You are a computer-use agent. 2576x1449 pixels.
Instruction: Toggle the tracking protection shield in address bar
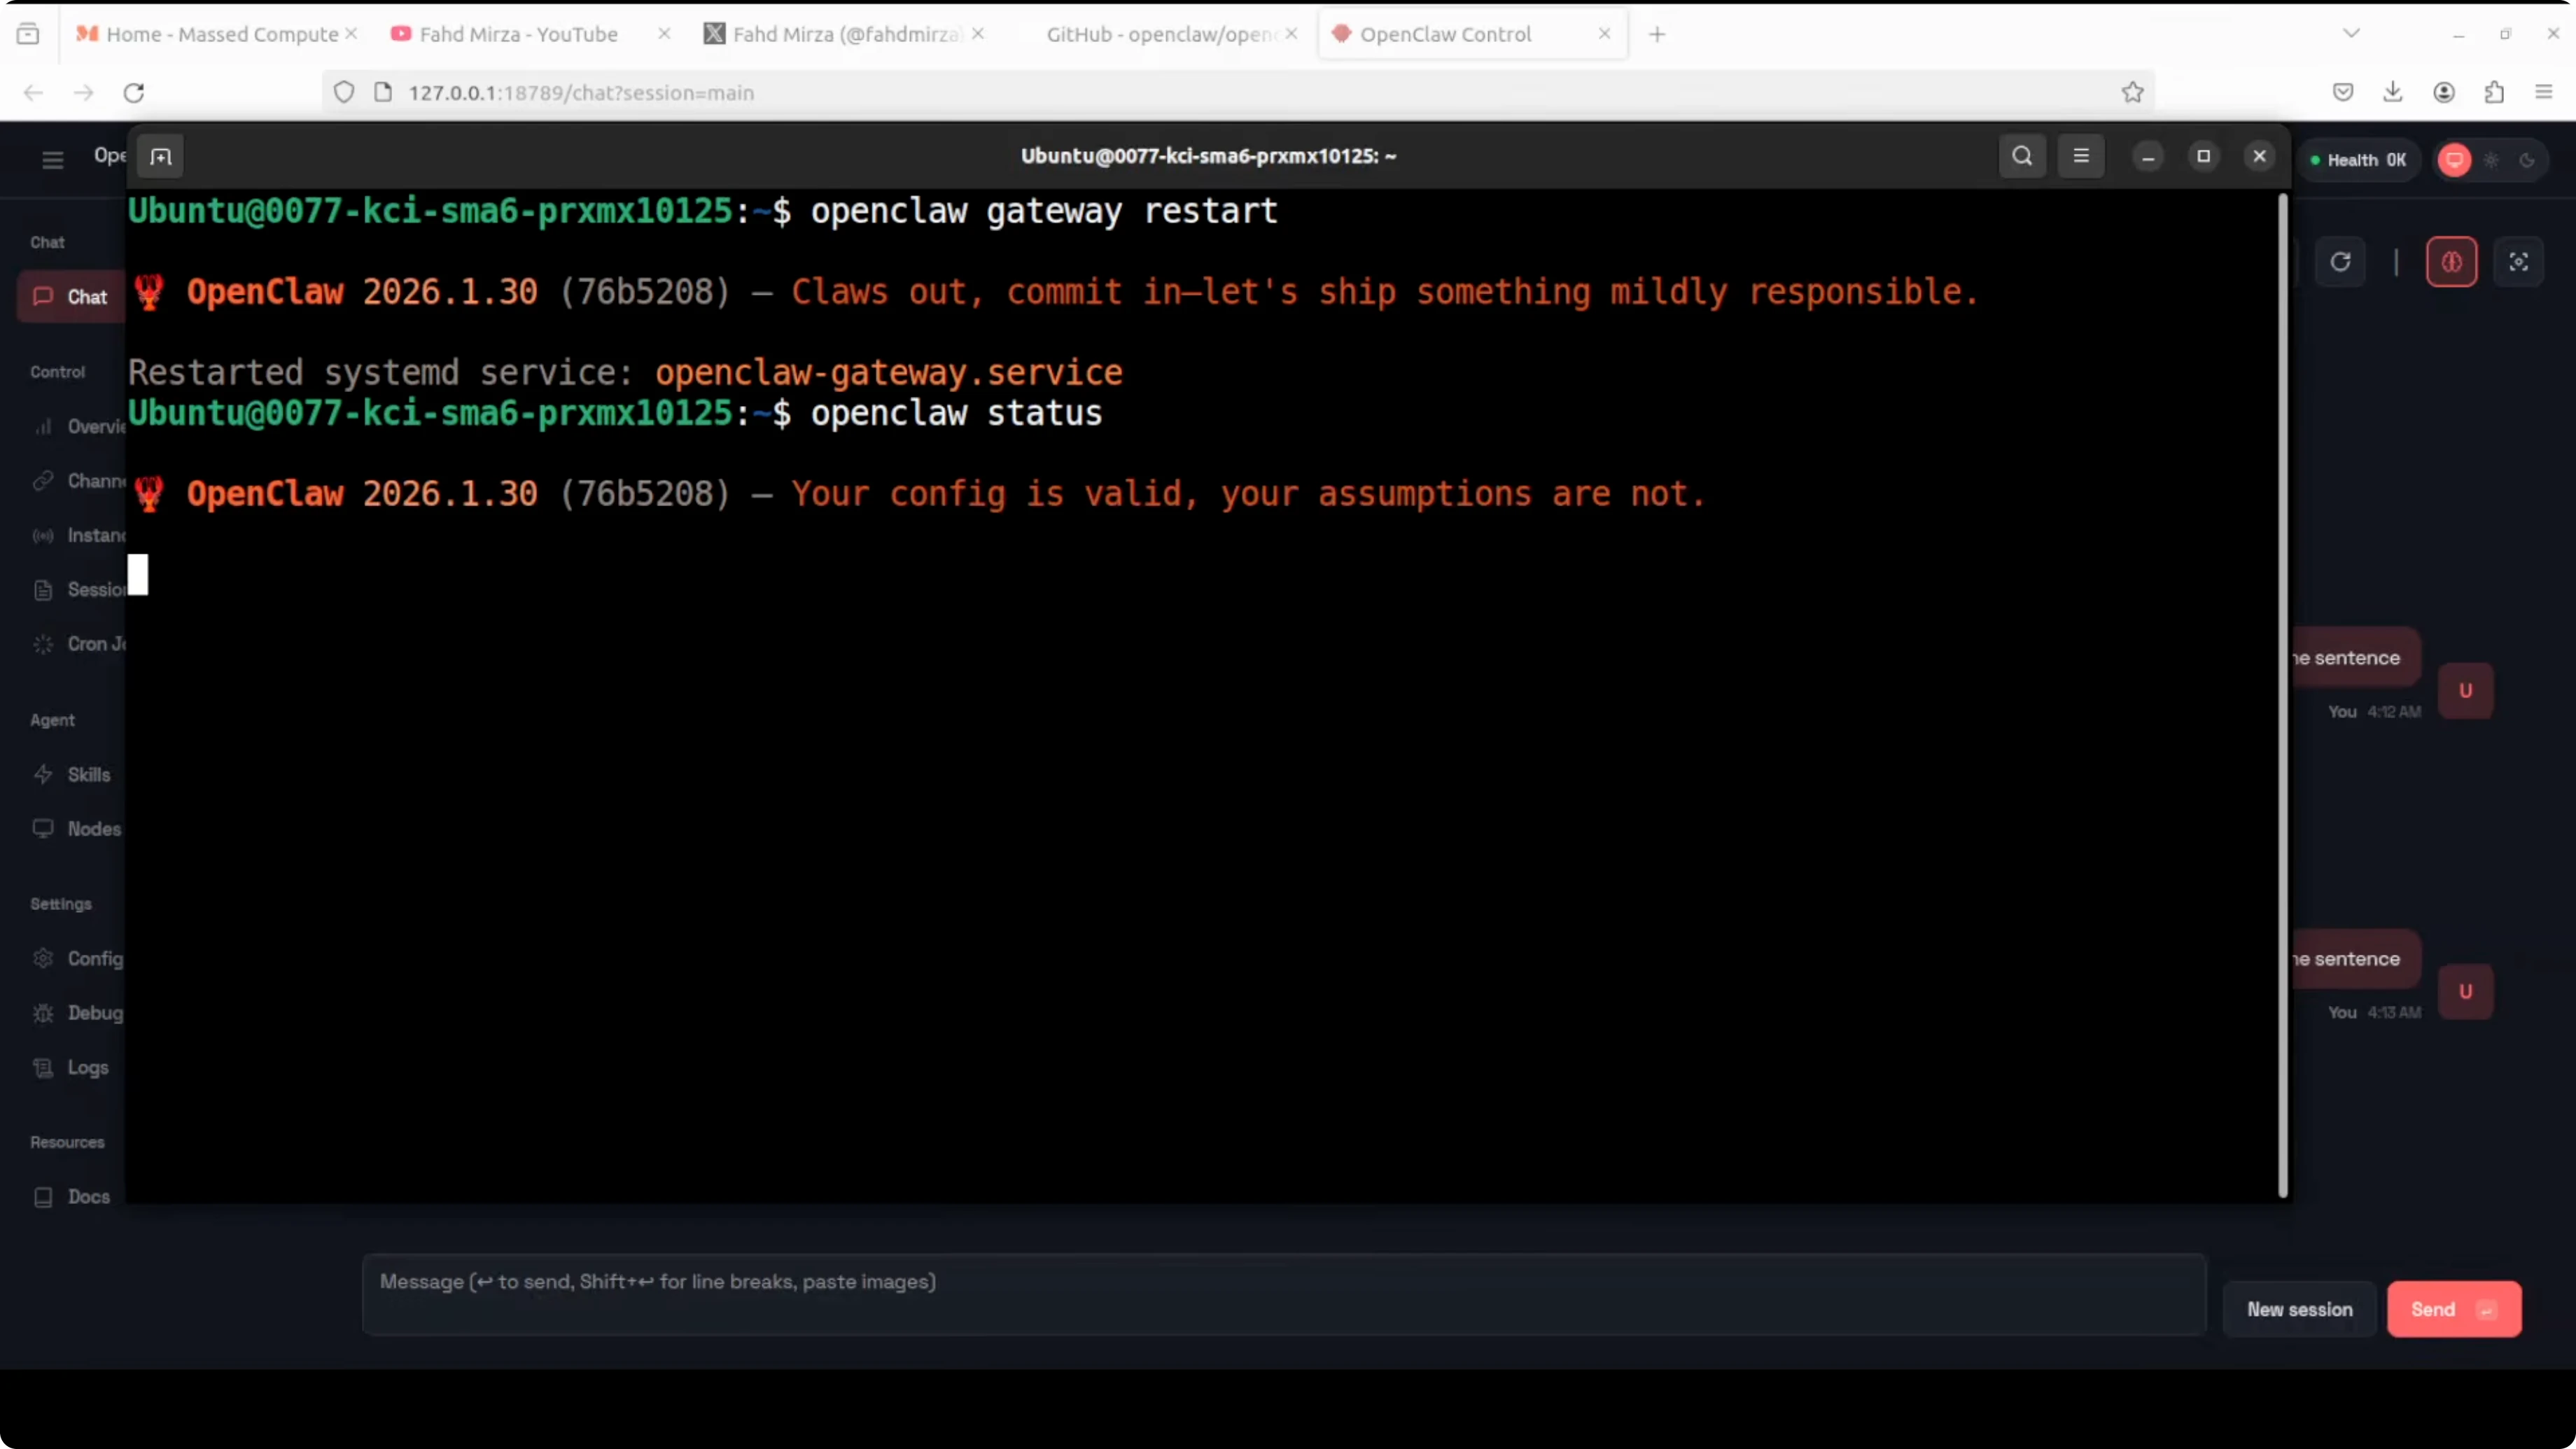pos(343,91)
